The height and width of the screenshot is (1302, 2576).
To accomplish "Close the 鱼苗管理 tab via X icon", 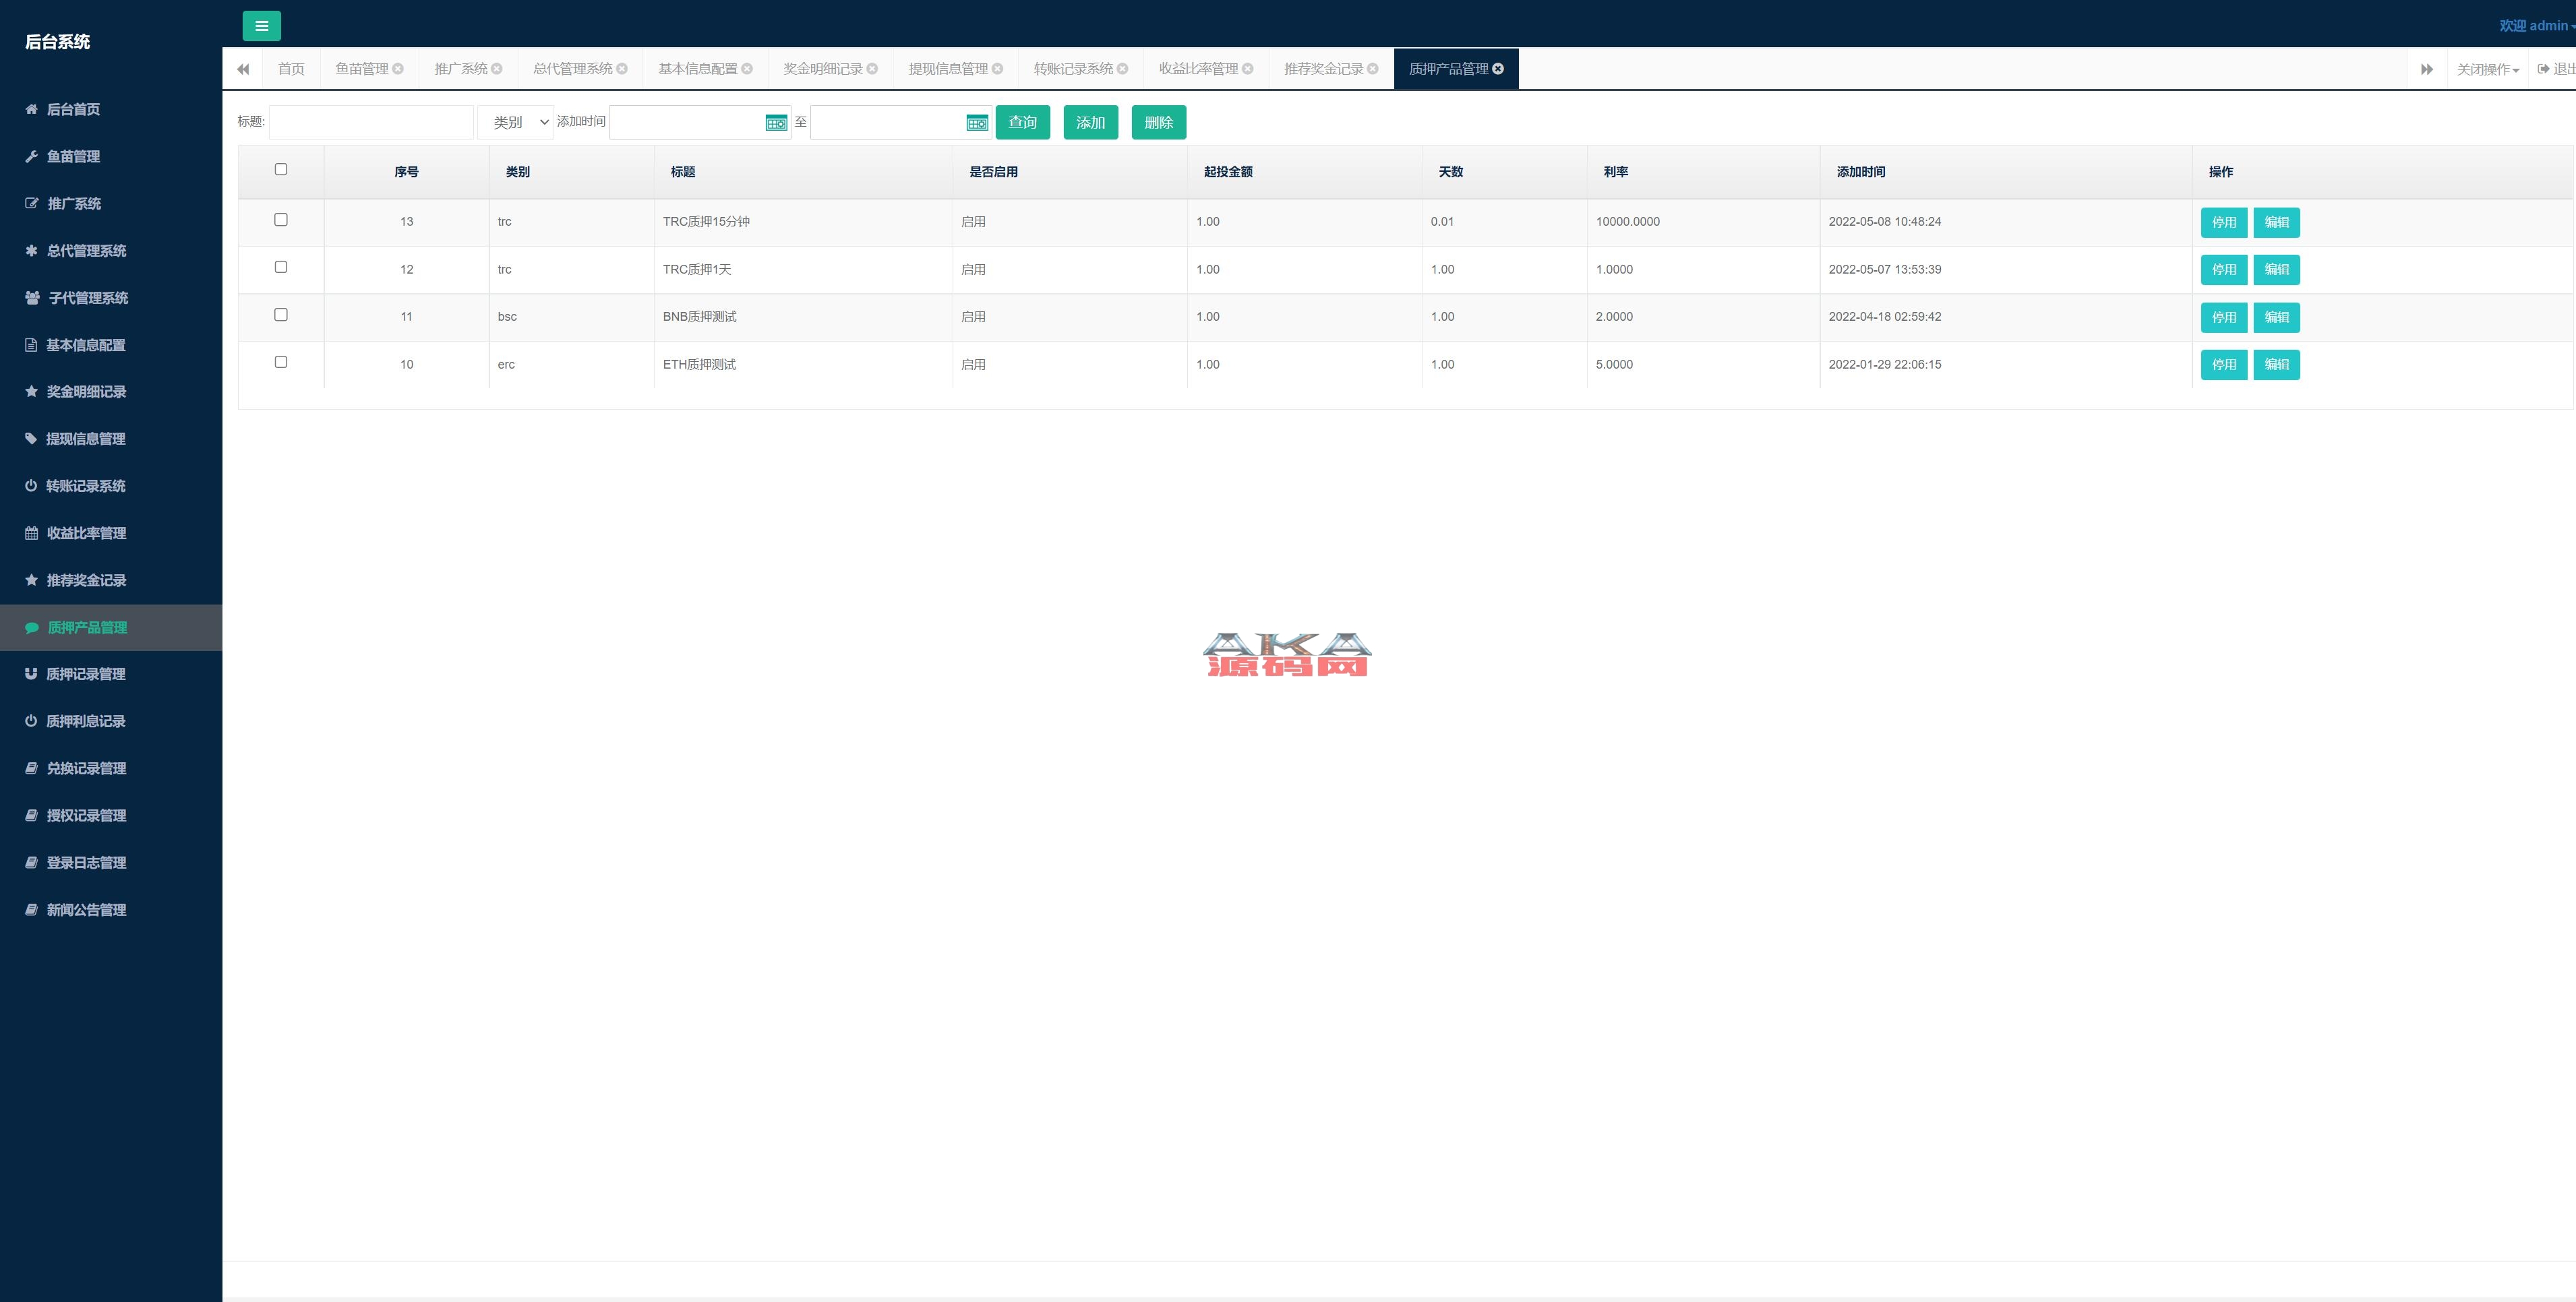I will 398,69.
